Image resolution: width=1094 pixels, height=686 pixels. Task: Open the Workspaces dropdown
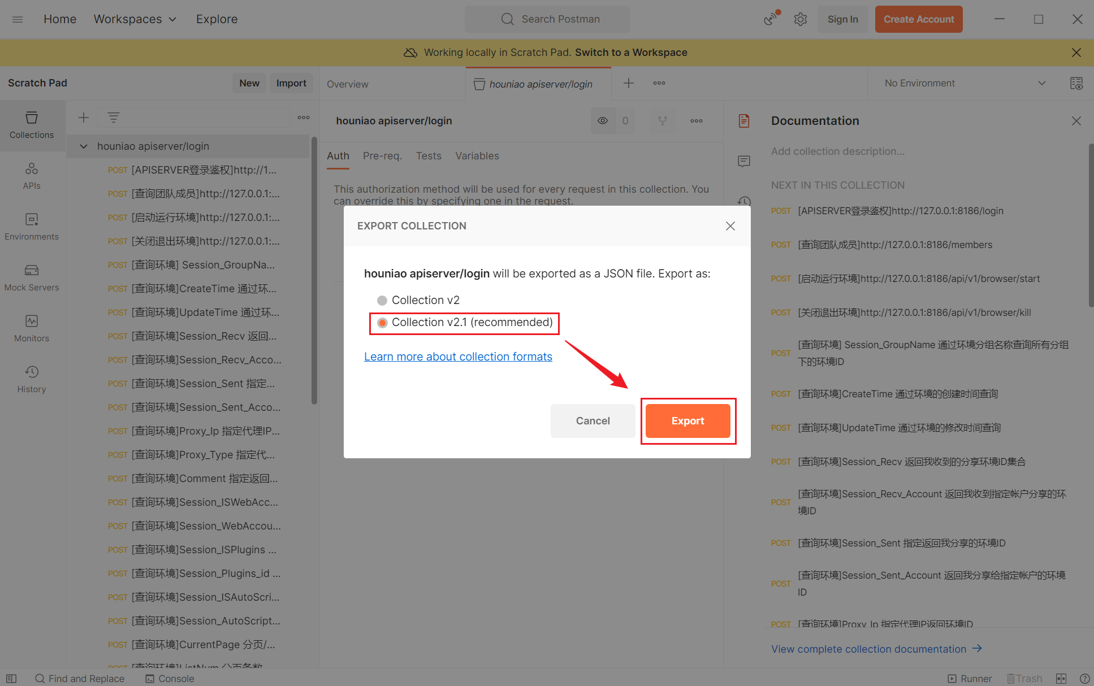point(135,19)
